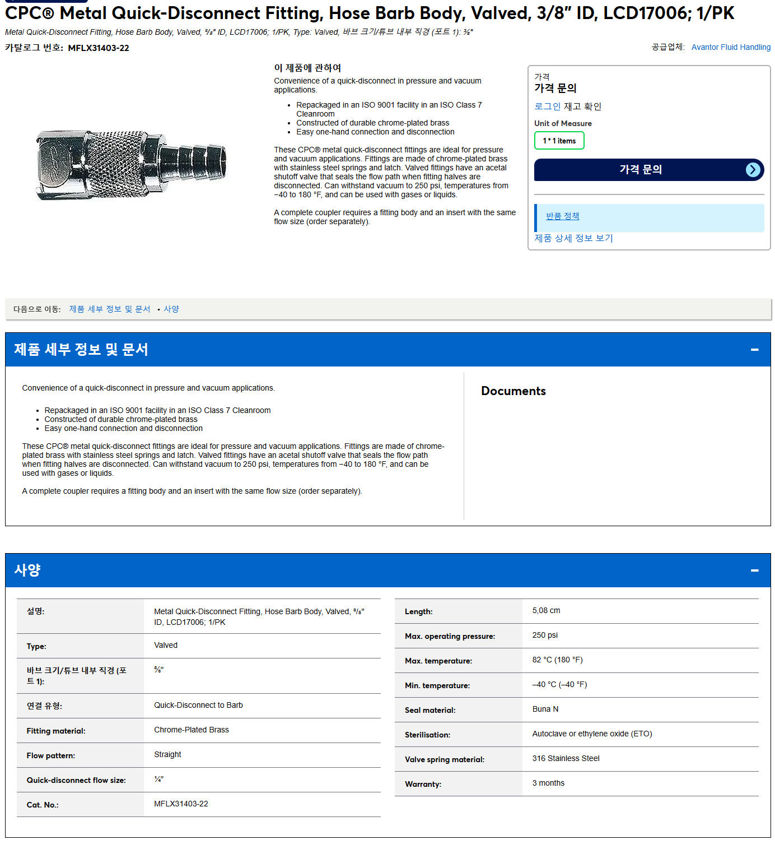
Task: Click the '–40 °C (–40 °F)' min temperature value
Action: pyautogui.click(x=559, y=684)
